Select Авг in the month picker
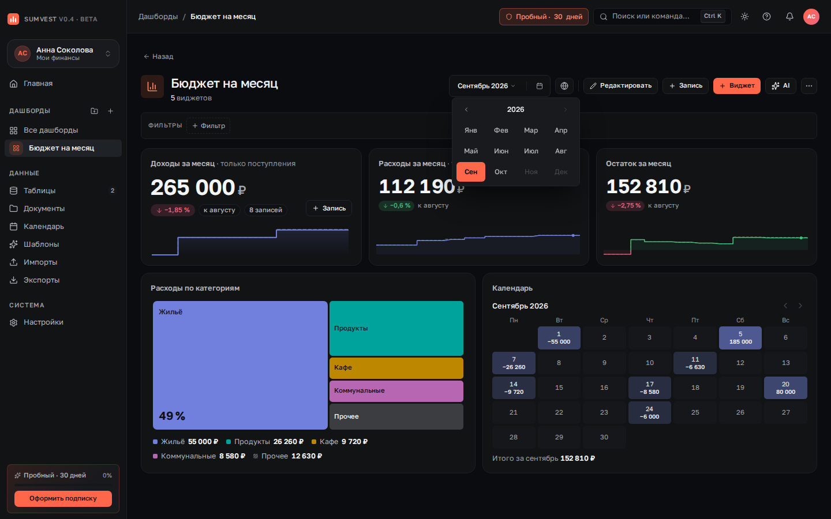The image size is (831, 519). pos(561,151)
